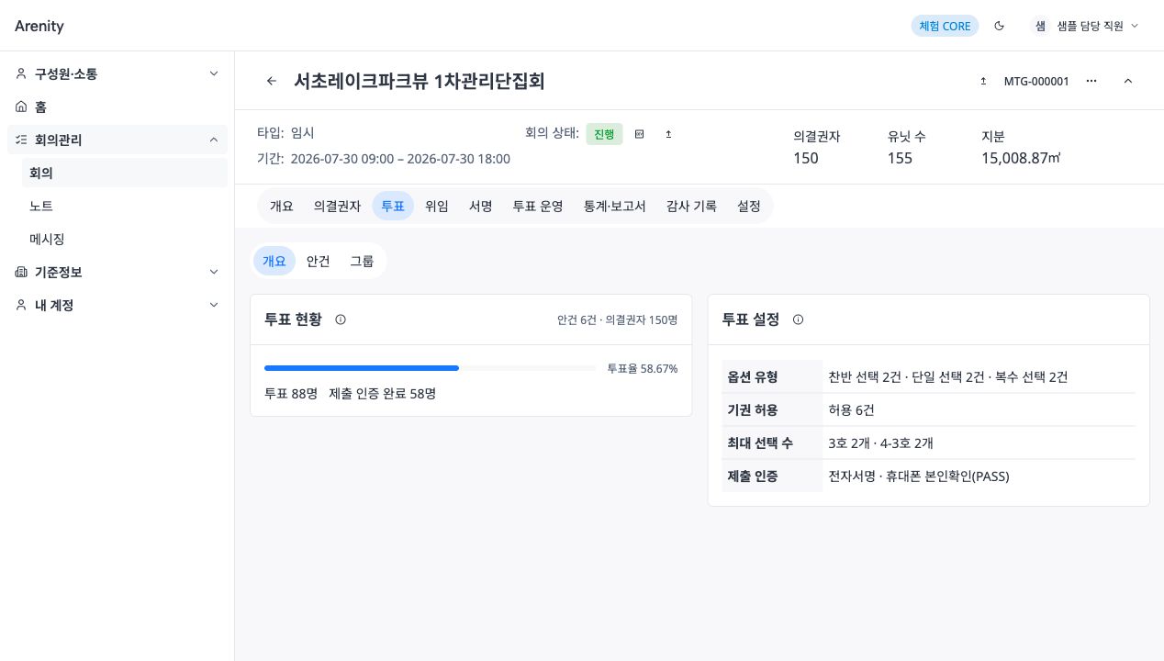Open the 통계·보고서 tab
Viewport: 1164px width, 661px height.
click(615, 206)
